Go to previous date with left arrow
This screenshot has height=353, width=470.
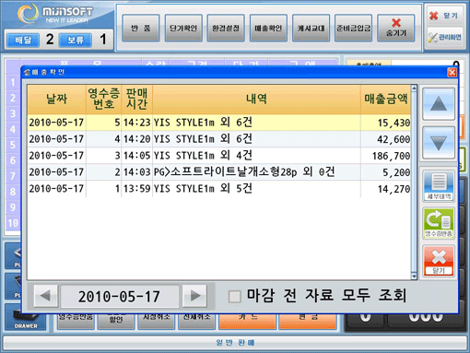(x=46, y=296)
